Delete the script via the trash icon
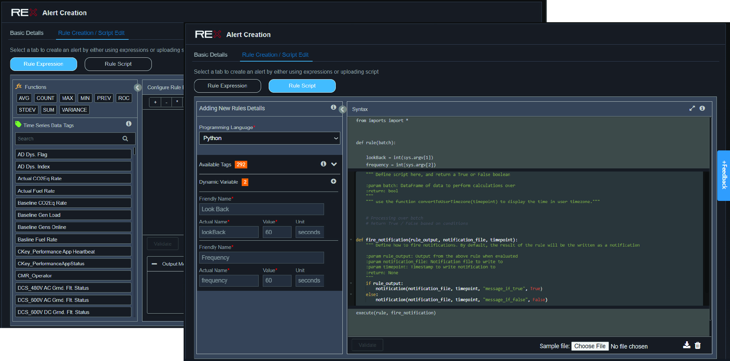The image size is (730, 361). pyautogui.click(x=697, y=345)
